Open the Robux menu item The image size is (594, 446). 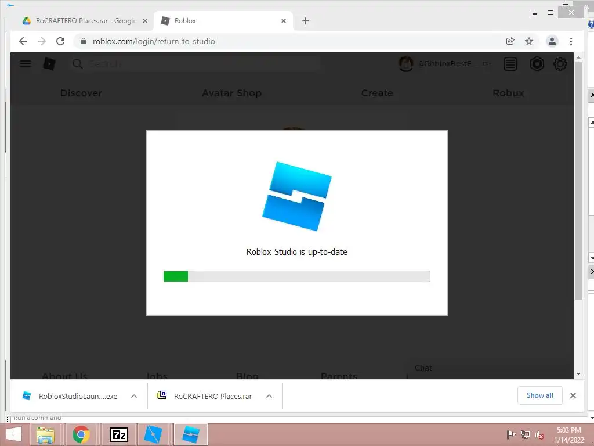coord(508,93)
